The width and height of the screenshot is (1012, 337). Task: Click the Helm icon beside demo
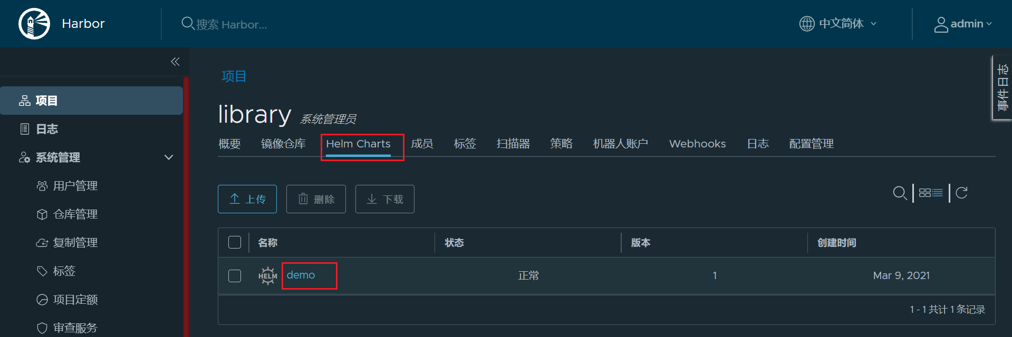click(267, 275)
